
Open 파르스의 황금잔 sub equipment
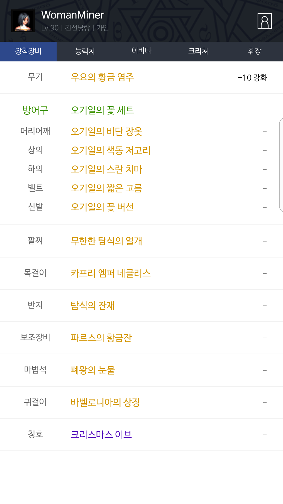(x=101, y=338)
